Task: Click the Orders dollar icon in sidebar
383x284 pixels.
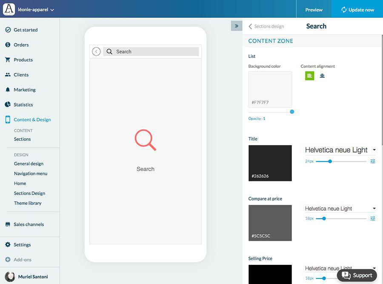Action: pyautogui.click(x=8, y=45)
